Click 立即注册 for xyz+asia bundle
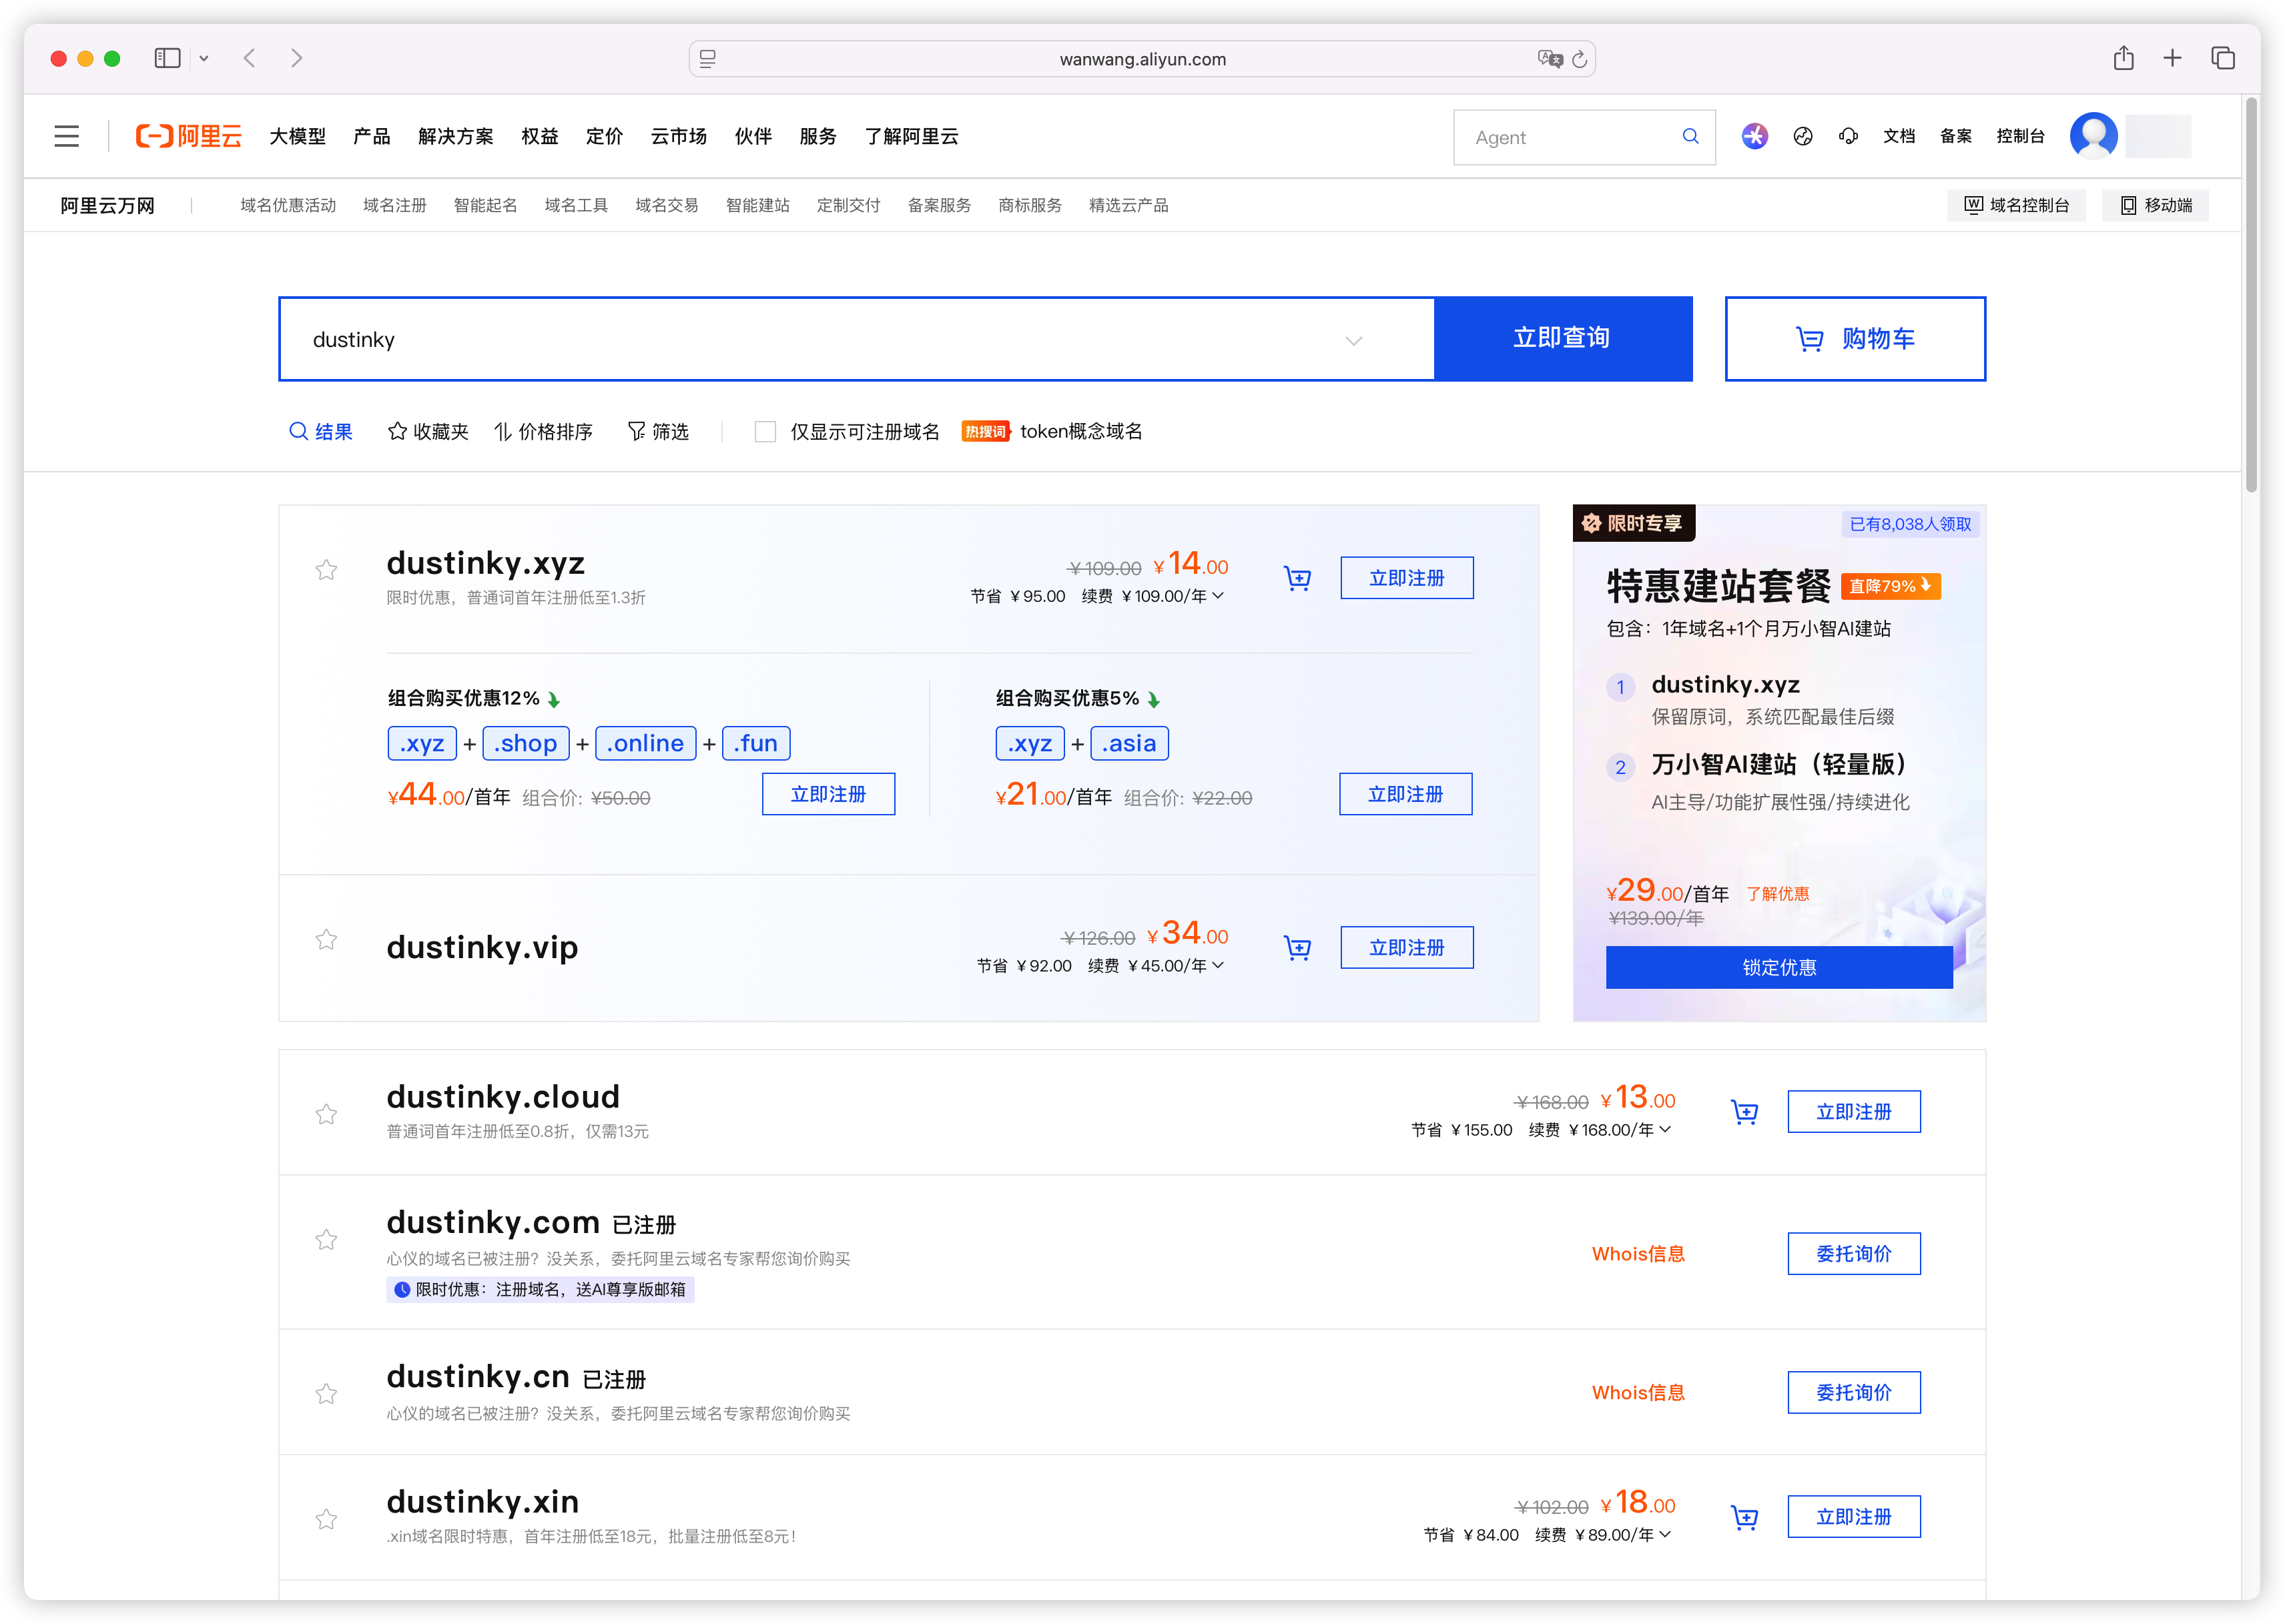The height and width of the screenshot is (1624, 2285). click(1405, 794)
